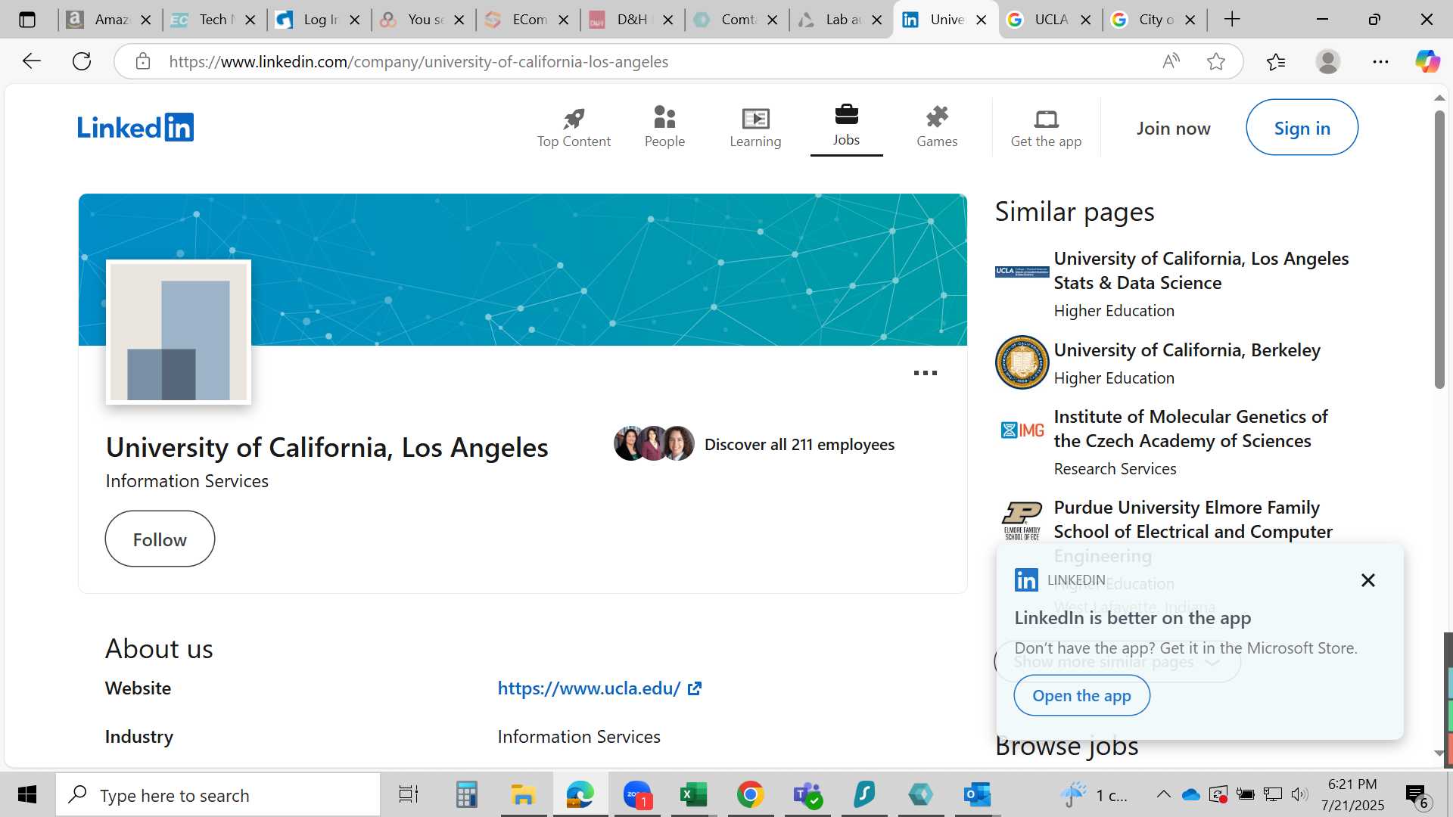Open UCLA Stats & Data Science similar page
Image resolution: width=1453 pixels, height=817 pixels.
[1201, 271]
